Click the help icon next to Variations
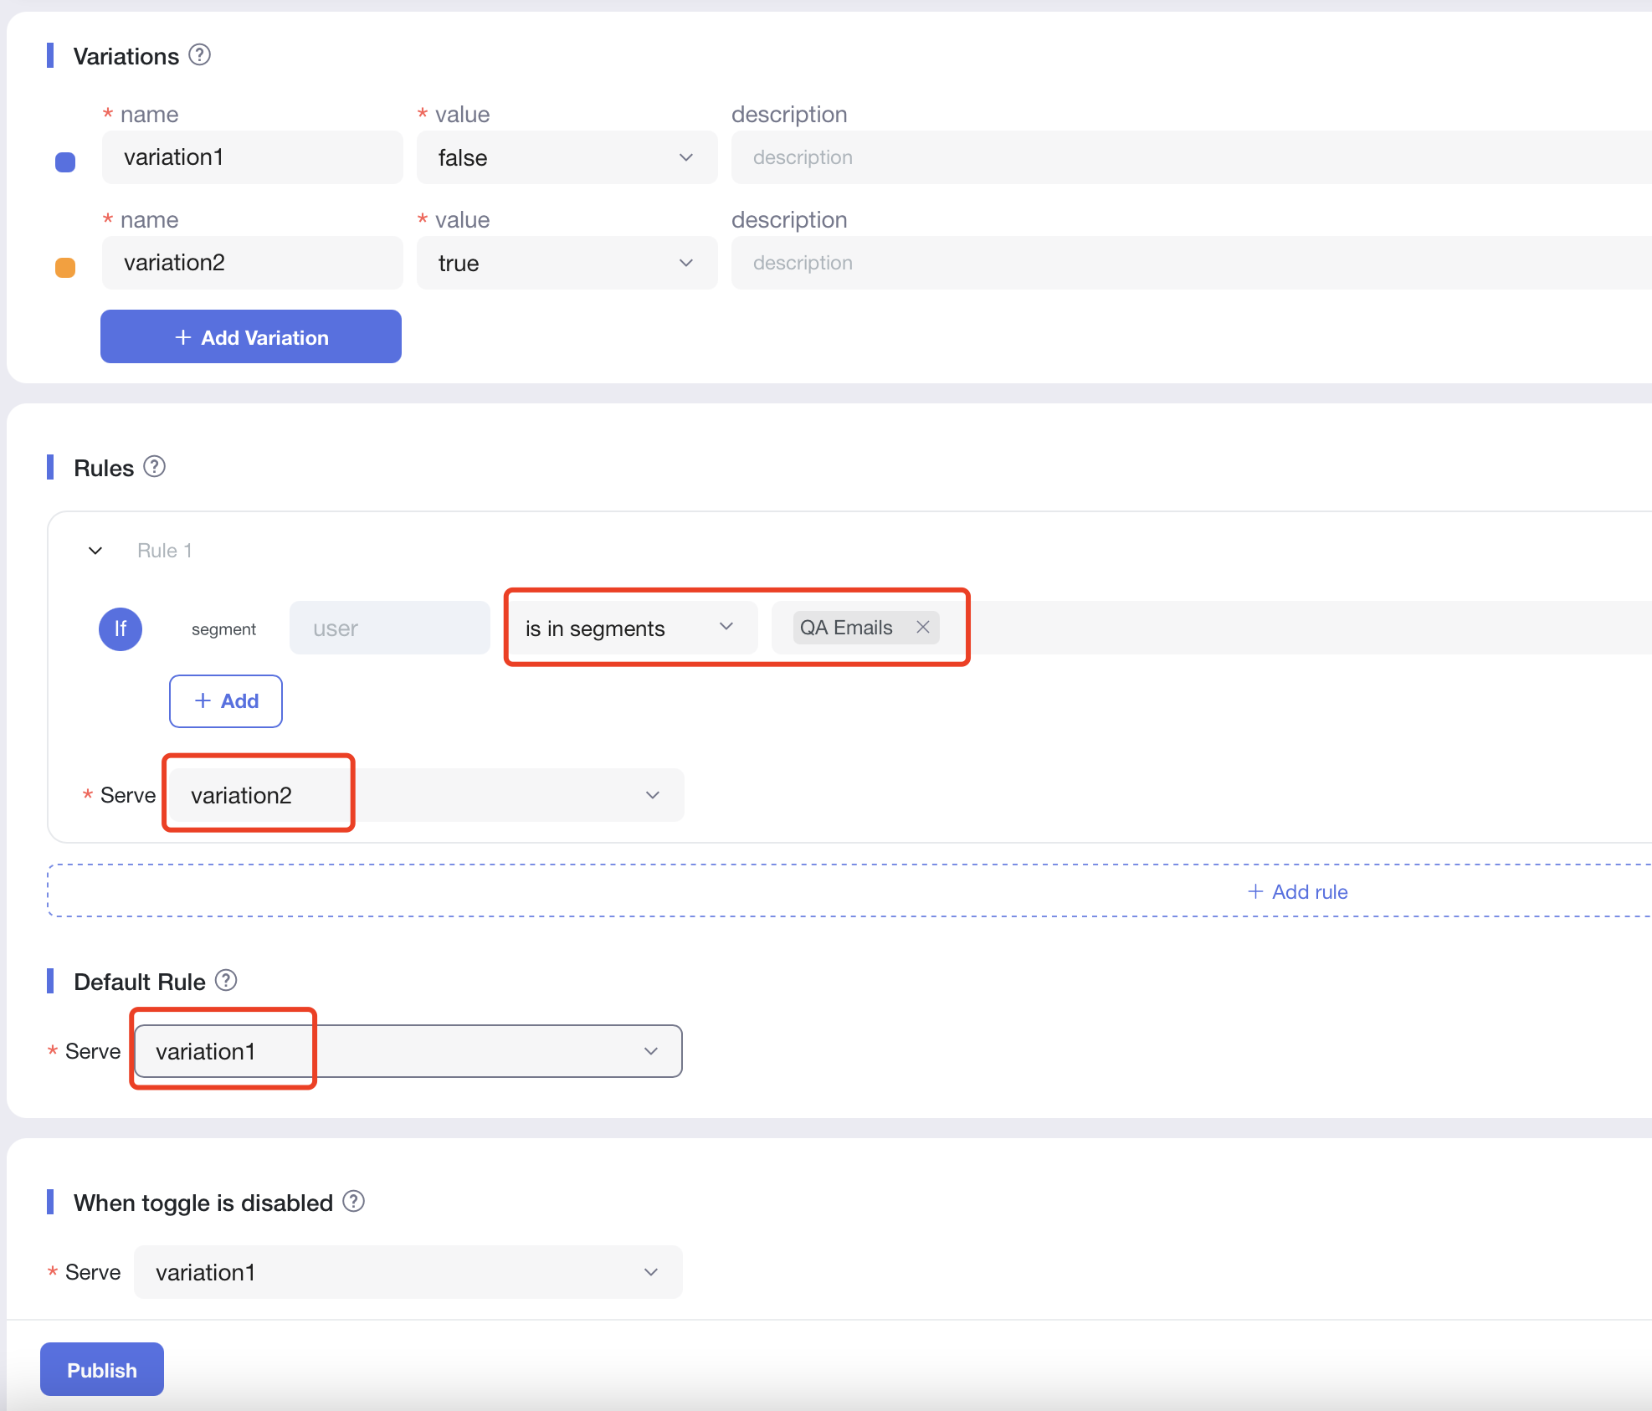 click(x=199, y=55)
